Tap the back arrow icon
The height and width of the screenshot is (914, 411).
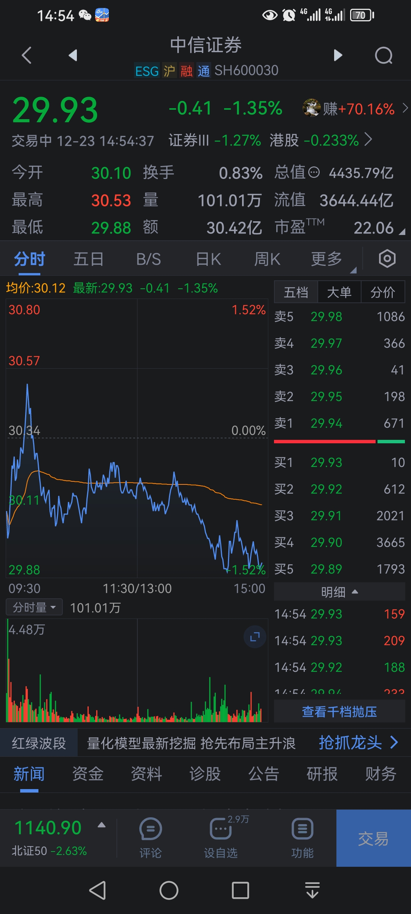tap(27, 55)
